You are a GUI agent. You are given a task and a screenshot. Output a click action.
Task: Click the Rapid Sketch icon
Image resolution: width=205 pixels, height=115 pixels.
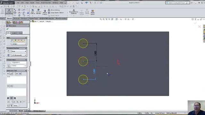(x=93, y=12)
